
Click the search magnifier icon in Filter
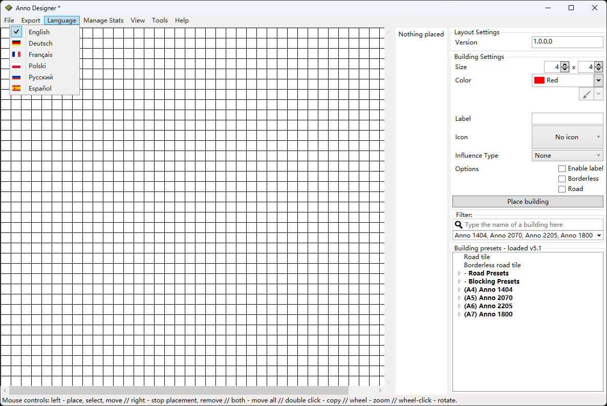coord(459,225)
